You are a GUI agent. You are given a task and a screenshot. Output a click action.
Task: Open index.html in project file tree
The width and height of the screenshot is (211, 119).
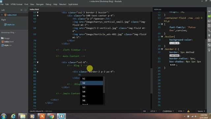(x=8, y=42)
